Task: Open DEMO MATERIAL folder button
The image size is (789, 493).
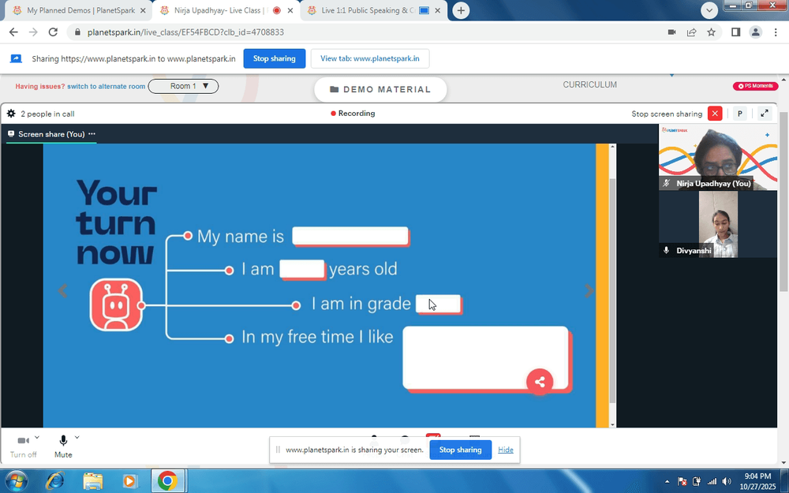Action: 380,90
